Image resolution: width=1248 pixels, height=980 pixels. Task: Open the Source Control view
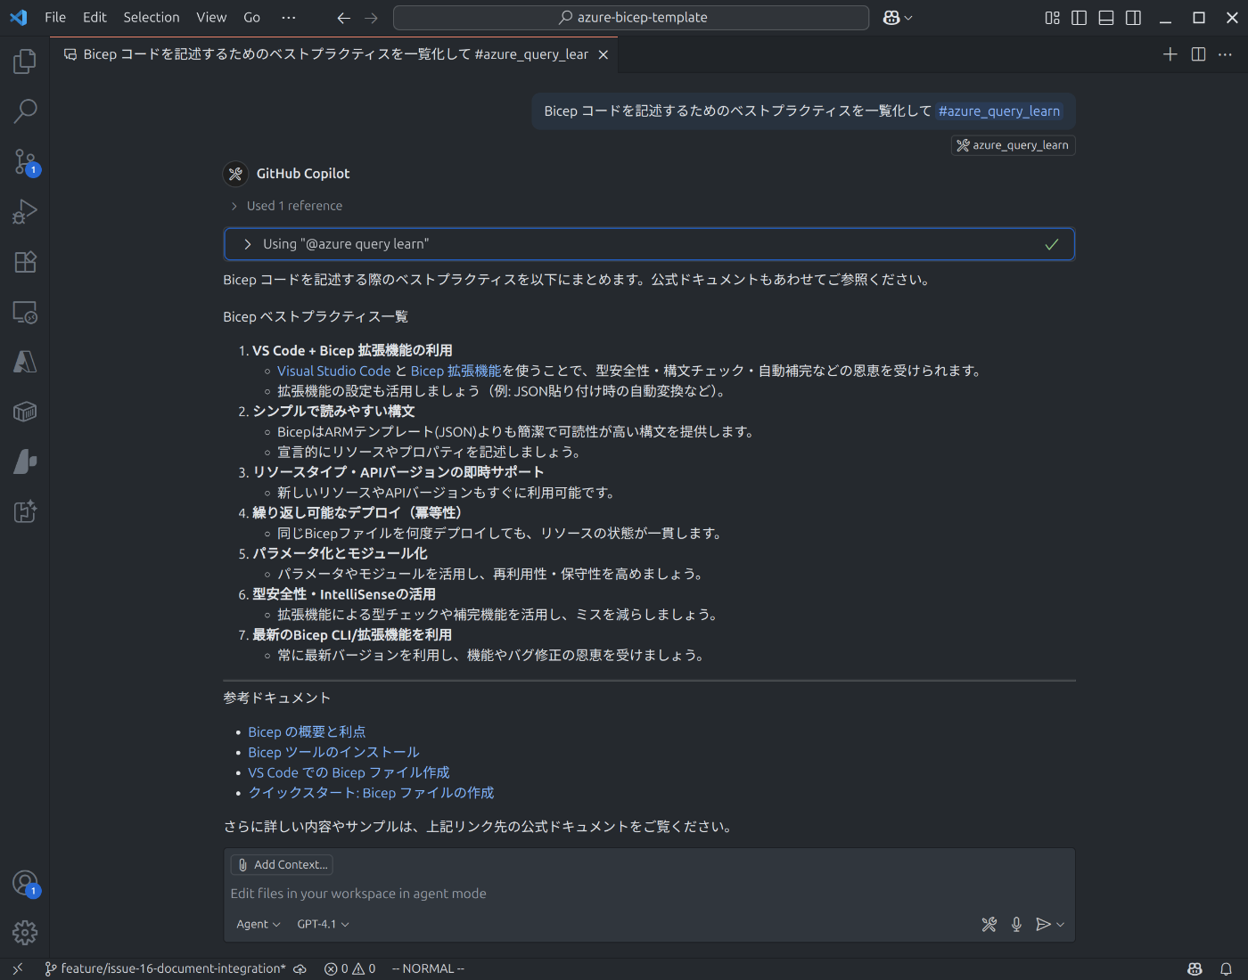tap(25, 161)
